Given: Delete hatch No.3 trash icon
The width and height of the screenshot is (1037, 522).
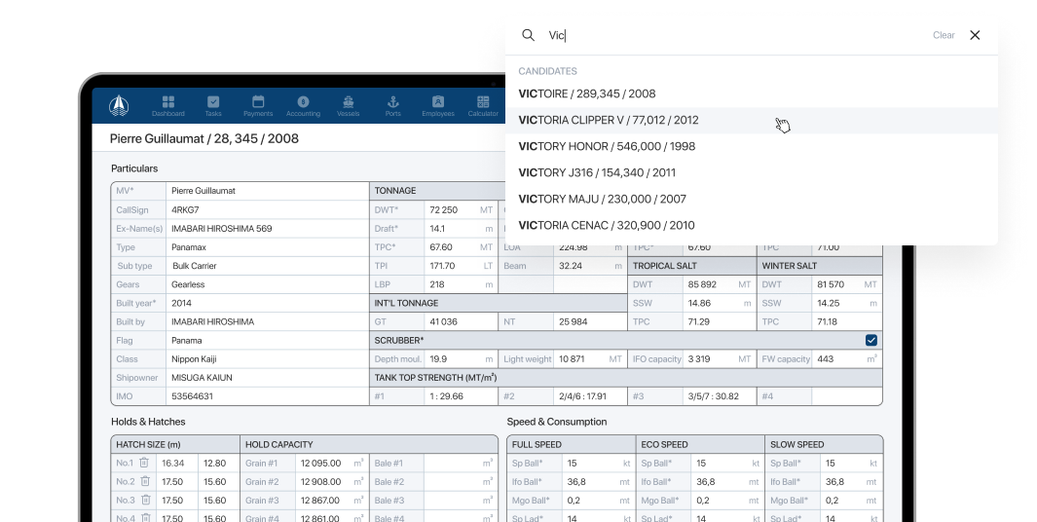Looking at the screenshot, I should click(145, 500).
